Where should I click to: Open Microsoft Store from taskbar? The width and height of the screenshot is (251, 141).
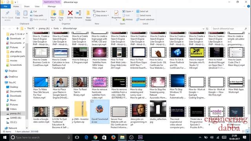pyautogui.click(x=104, y=137)
